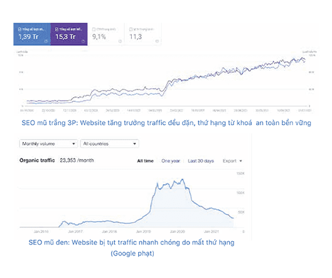The height and width of the screenshot is (278, 332).
Task: Click help icon on purple 15,3 Tr card
Action: point(83,41)
